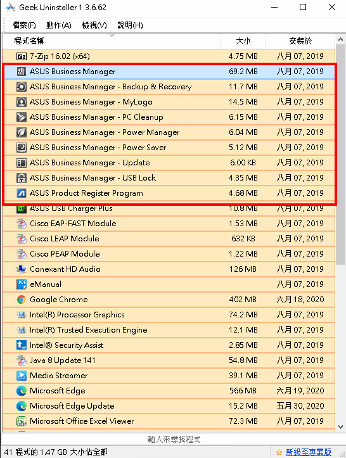Click the 五月 30, 2020 install date

300,405
